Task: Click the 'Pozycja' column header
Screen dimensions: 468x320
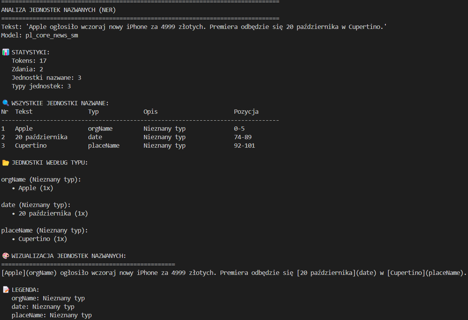Action: [246, 111]
